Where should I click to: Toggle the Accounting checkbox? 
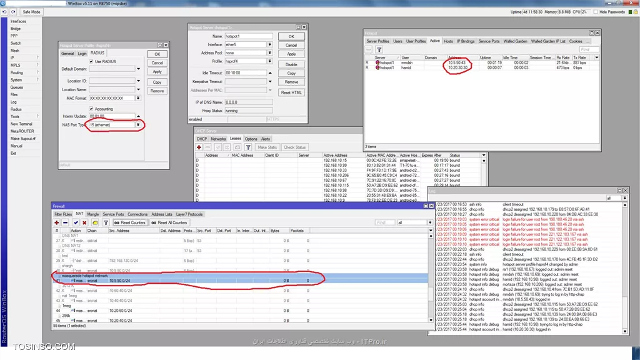tap(91, 109)
